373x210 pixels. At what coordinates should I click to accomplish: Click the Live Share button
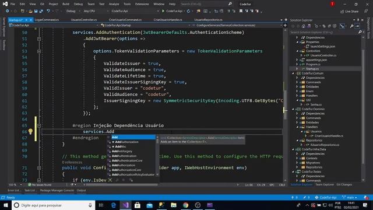click(x=350, y=12)
